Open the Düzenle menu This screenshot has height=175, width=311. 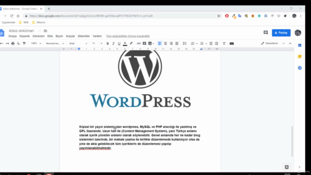24,36
